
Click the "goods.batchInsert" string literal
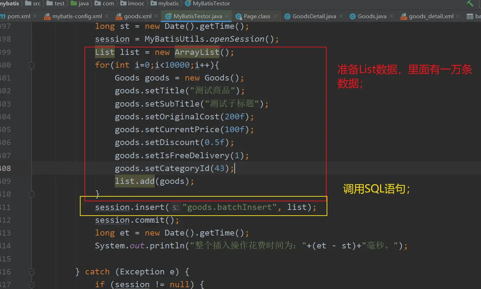230,207
